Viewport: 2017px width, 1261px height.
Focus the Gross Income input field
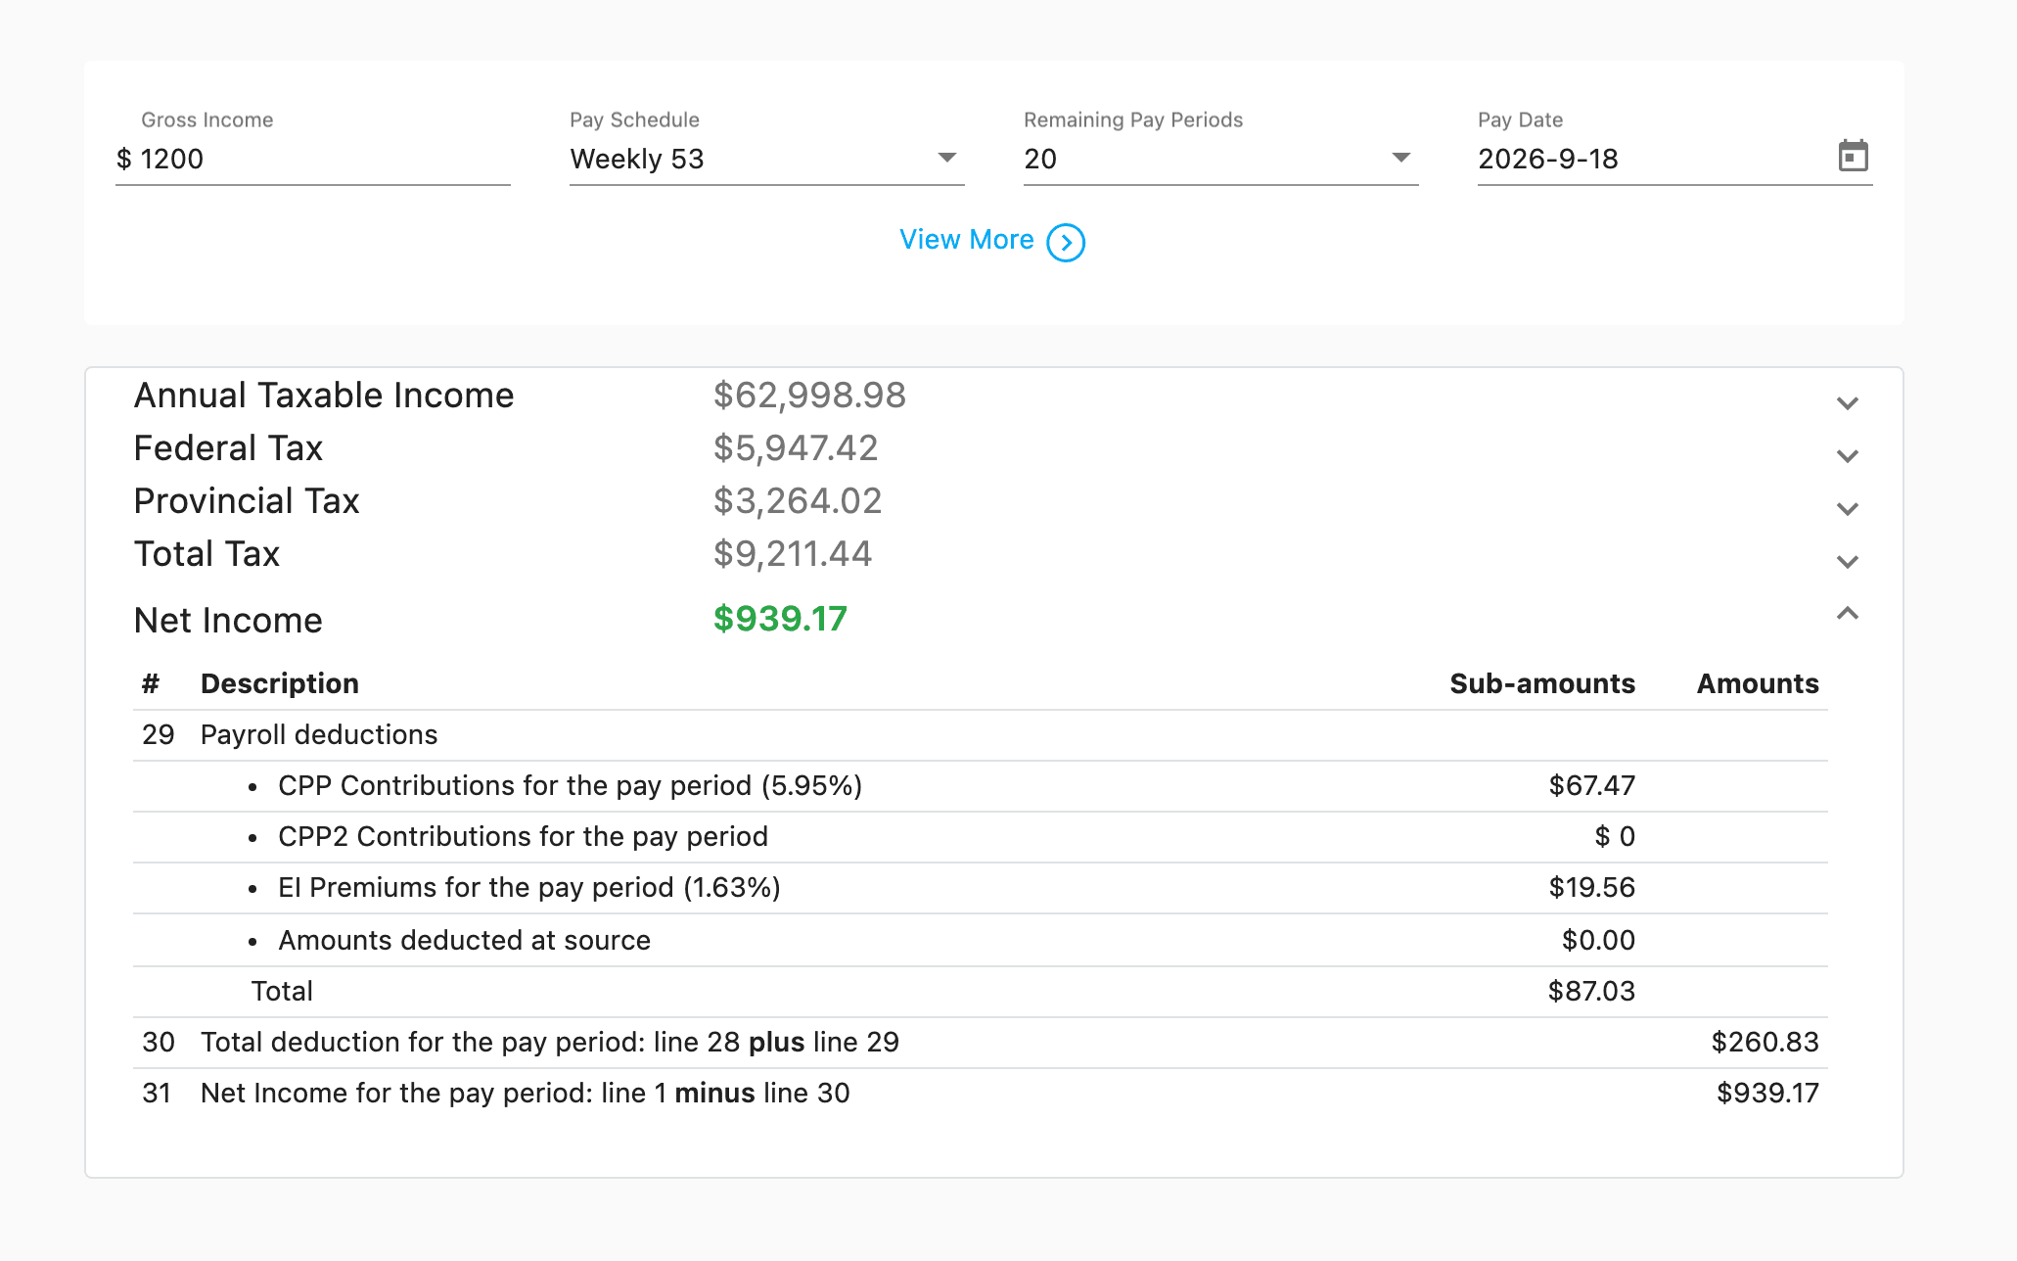[x=313, y=159]
